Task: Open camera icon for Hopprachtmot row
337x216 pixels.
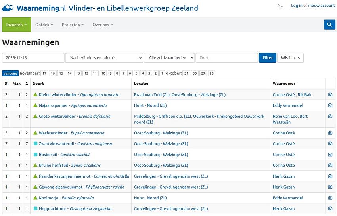Action: (330, 208)
